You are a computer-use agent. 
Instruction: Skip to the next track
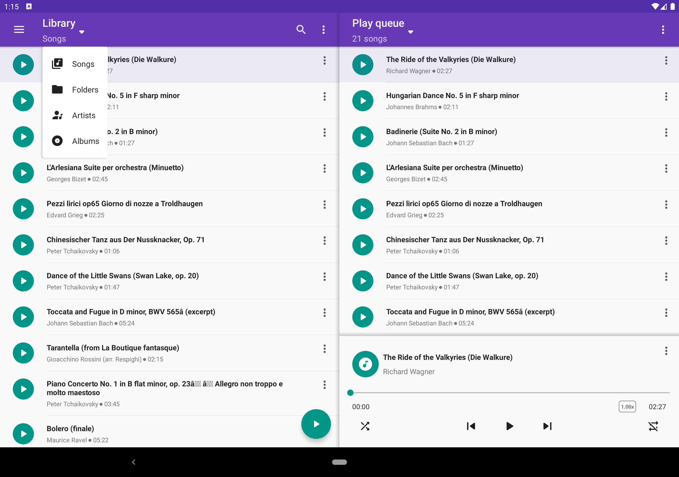click(x=547, y=426)
